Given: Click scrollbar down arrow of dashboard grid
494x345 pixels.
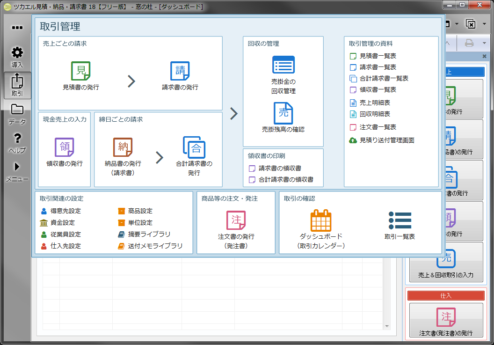Looking at the screenshot, I should click(x=387, y=326).
